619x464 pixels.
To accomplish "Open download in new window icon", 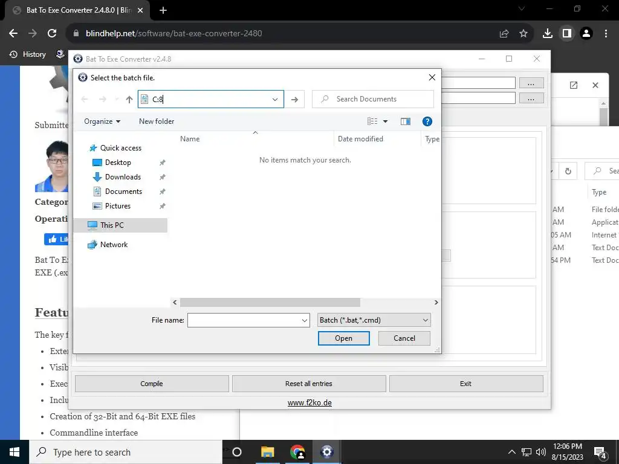I will click(x=574, y=85).
